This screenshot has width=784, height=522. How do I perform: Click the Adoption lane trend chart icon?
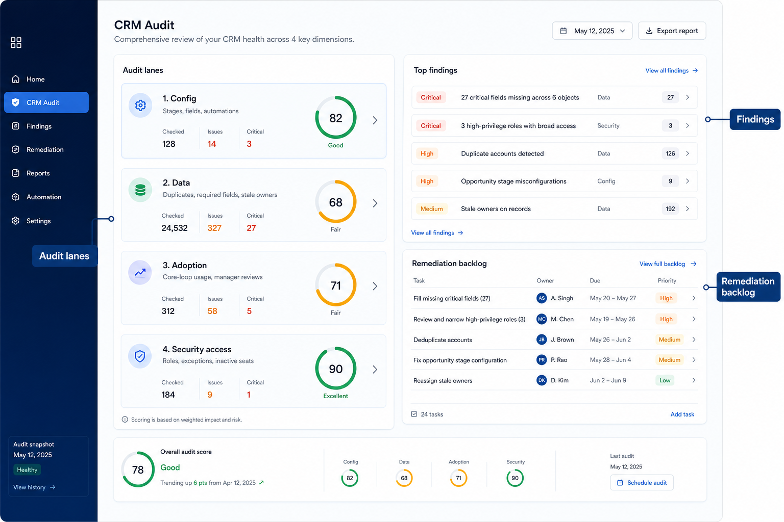[x=140, y=273]
